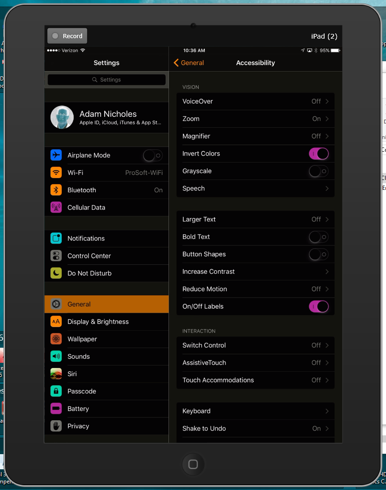This screenshot has width=386, height=490.
Task: Tap the Do Not Disturb moon icon
Action: [56, 273]
